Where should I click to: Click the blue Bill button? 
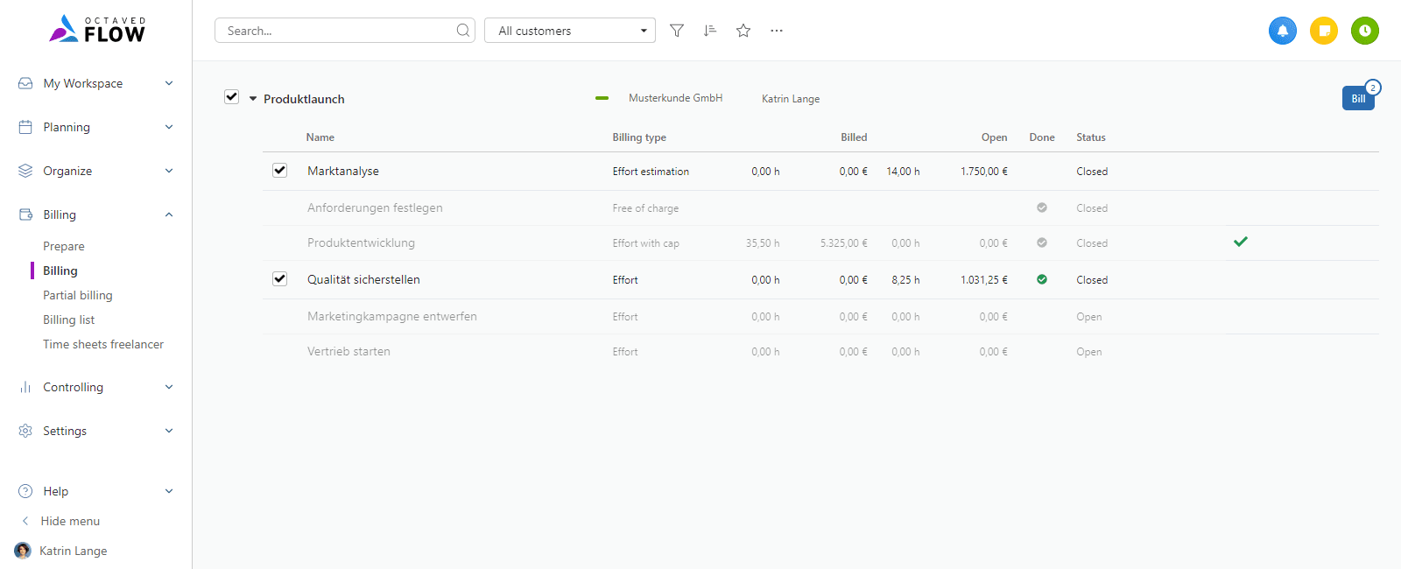[1357, 98]
